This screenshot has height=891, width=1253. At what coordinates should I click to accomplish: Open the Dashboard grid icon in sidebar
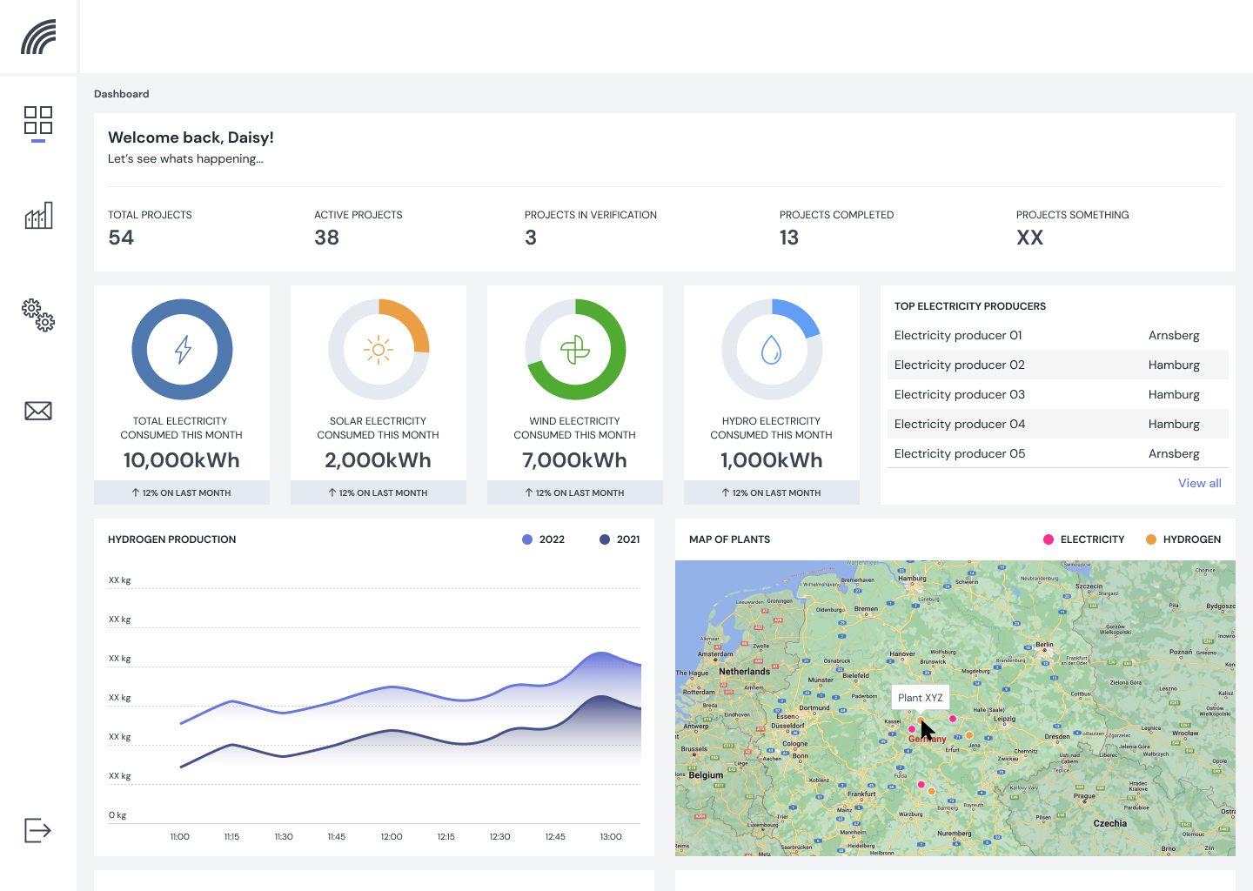tap(38, 120)
